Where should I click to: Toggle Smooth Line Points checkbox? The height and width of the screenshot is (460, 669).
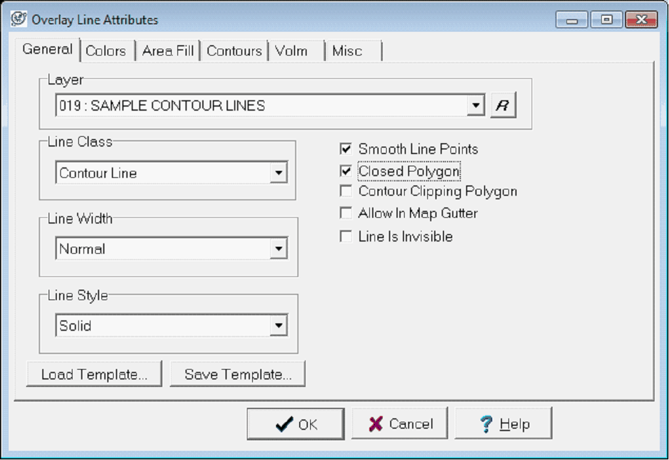[x=346, y=149]
